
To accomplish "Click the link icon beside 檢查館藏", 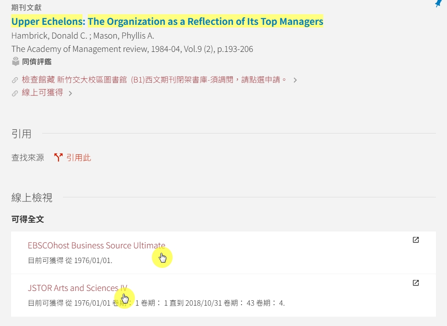I will click(15, 80).
